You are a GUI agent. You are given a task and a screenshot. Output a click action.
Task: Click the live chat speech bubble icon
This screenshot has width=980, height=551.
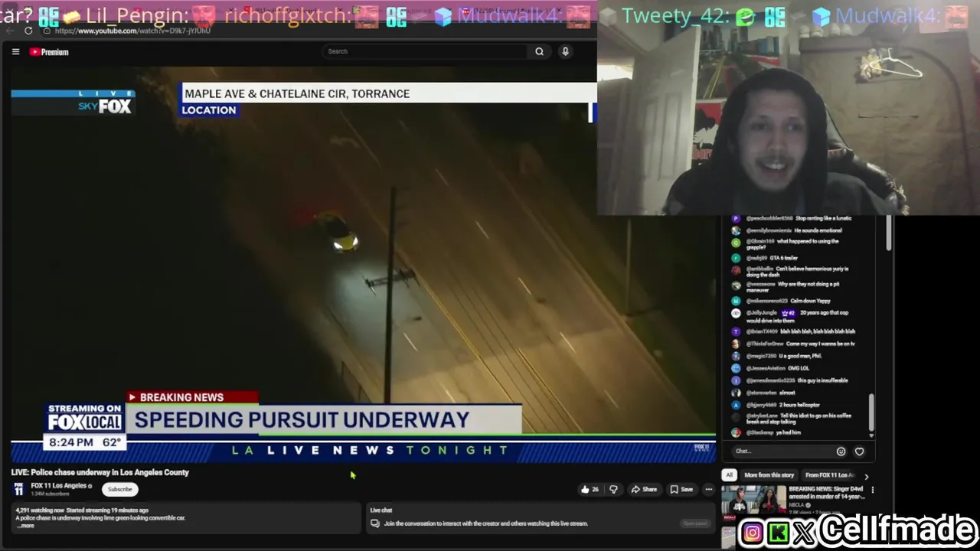375,523
